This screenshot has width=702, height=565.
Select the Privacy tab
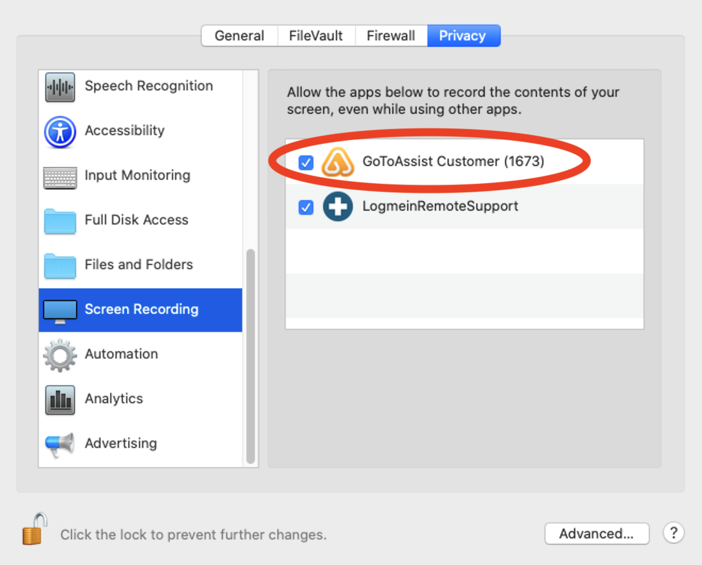(463, 36)
